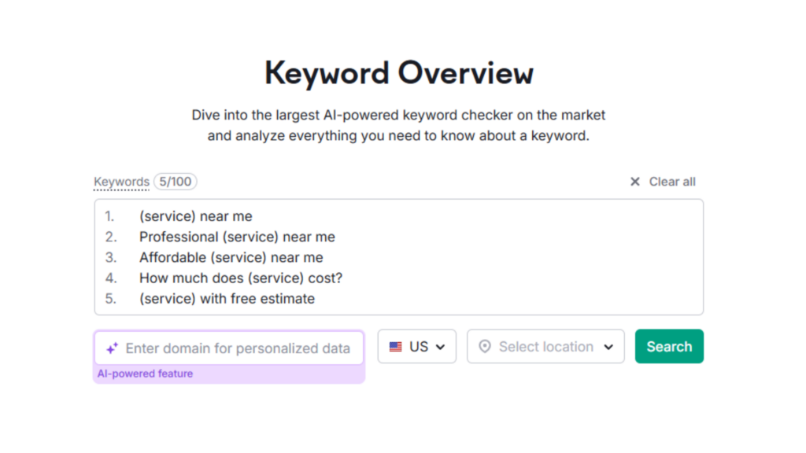Click the AI sparkles icon in domain field

[111, 347]
